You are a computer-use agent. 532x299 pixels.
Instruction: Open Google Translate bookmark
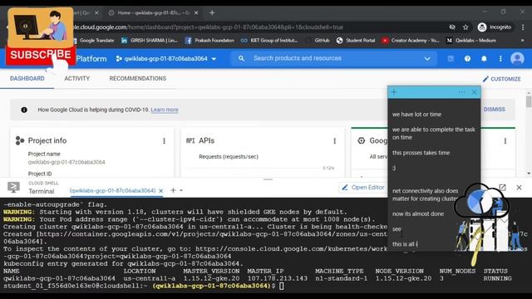coord(93,41)
